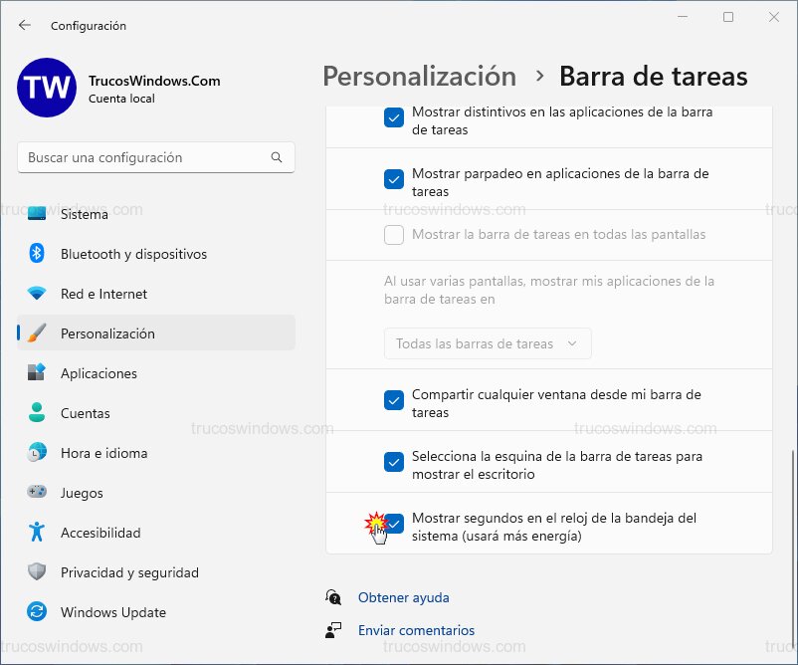The width and height of the screenshot is (798, 665).
Task: Expand the Buscar una configuración search options
Action: coord(277,157)
